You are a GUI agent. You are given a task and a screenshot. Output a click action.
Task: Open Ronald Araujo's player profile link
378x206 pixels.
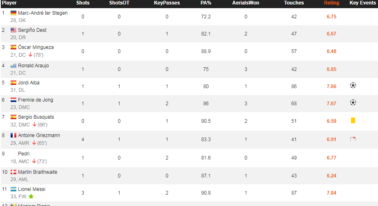click(x=33, y=65)
